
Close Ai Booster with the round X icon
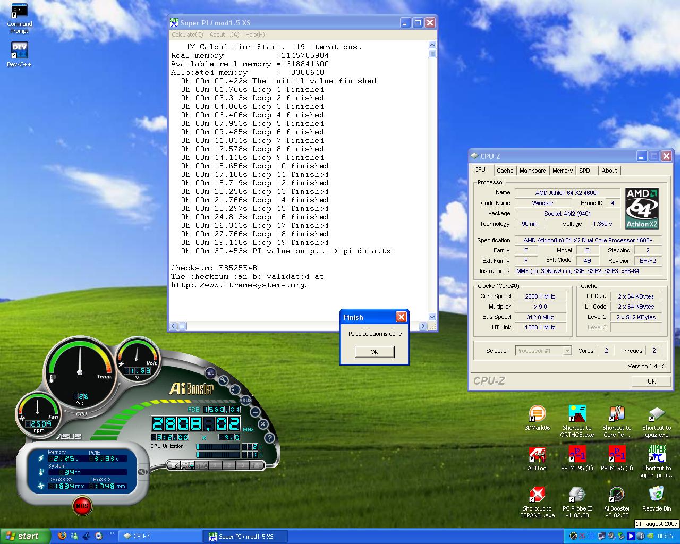pos(263,424)
